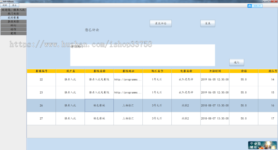278x150 pixels.
Task: Select the 欢迎您，猿来入此 welcome tab
Action: (x=14, y=10)
